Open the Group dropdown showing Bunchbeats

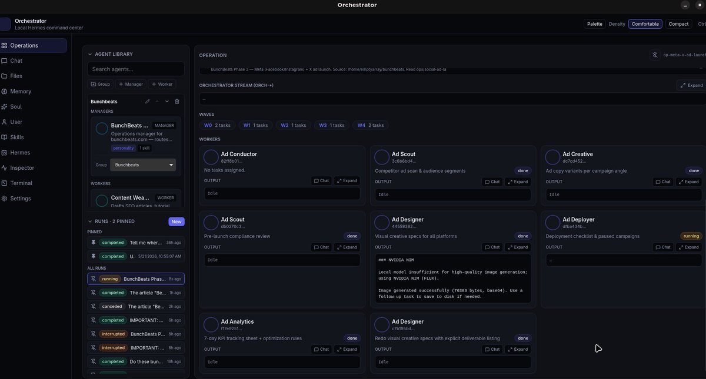click(143, 165)
